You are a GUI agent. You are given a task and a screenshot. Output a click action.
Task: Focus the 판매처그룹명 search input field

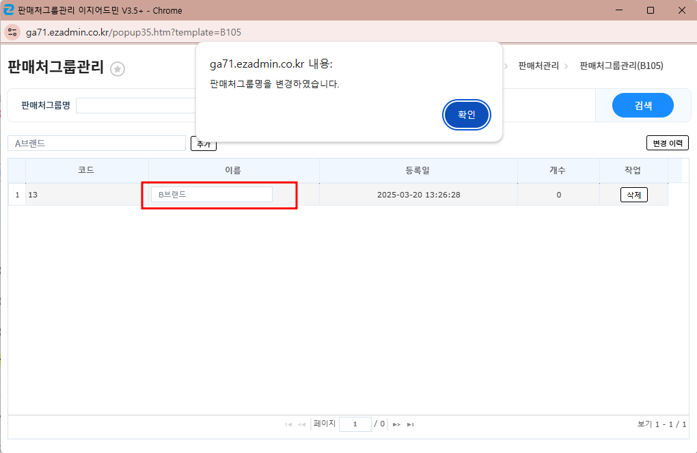tap(137, 105)
